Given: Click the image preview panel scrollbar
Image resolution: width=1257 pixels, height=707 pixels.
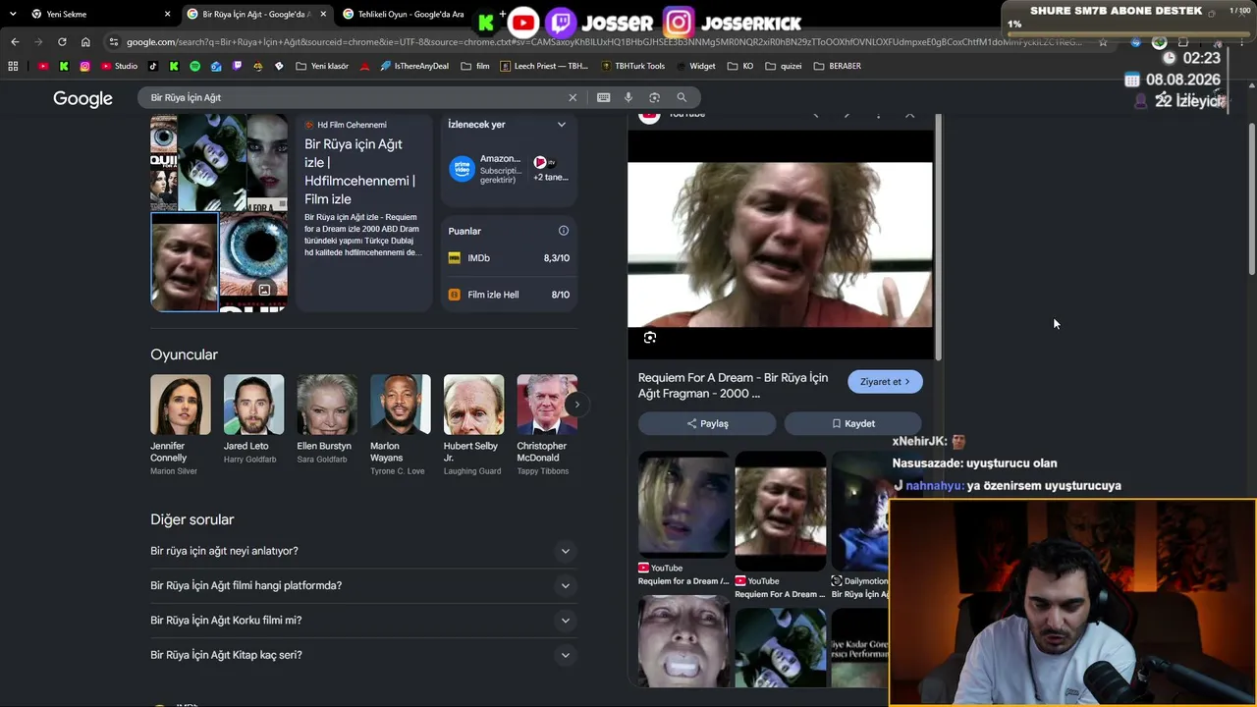Looking at the screenshot, I should click(x=939, y=236).
